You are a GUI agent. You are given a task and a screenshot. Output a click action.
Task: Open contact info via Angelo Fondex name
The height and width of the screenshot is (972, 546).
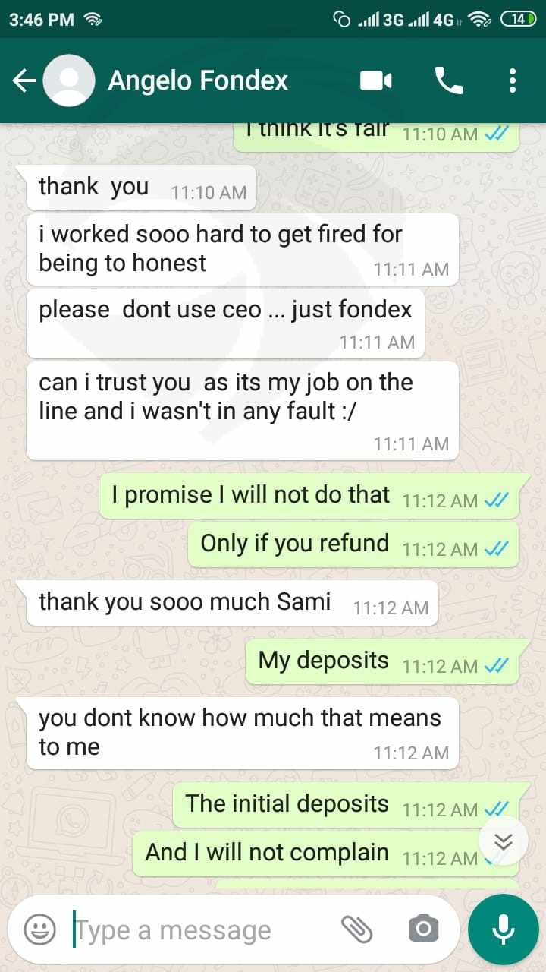point(198,80)
